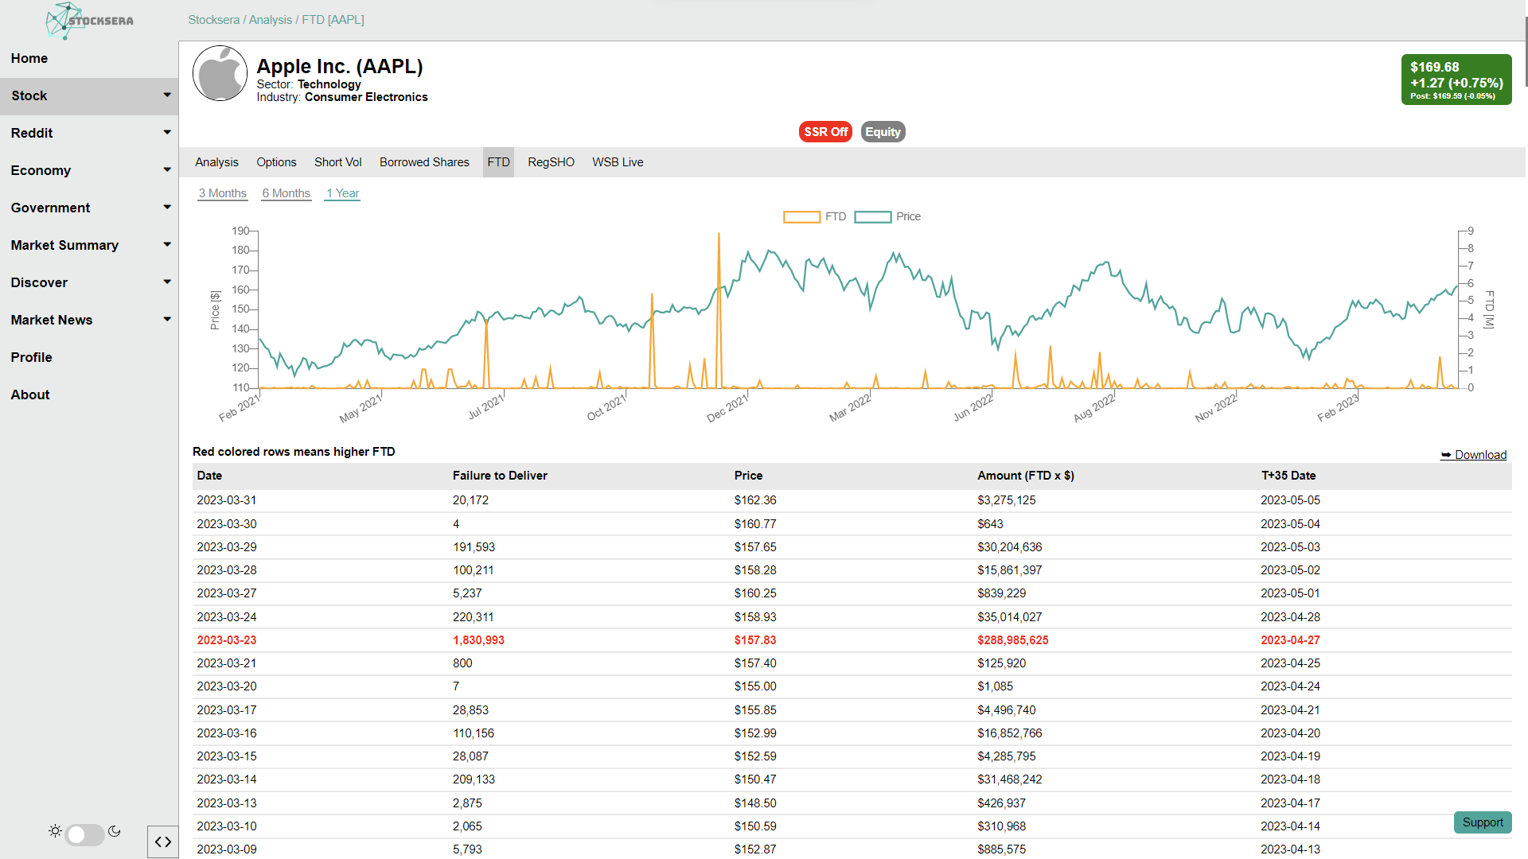Click the Apple company logo
Viewport: 1528px width, 859px height.
click(x=220, y=74)
